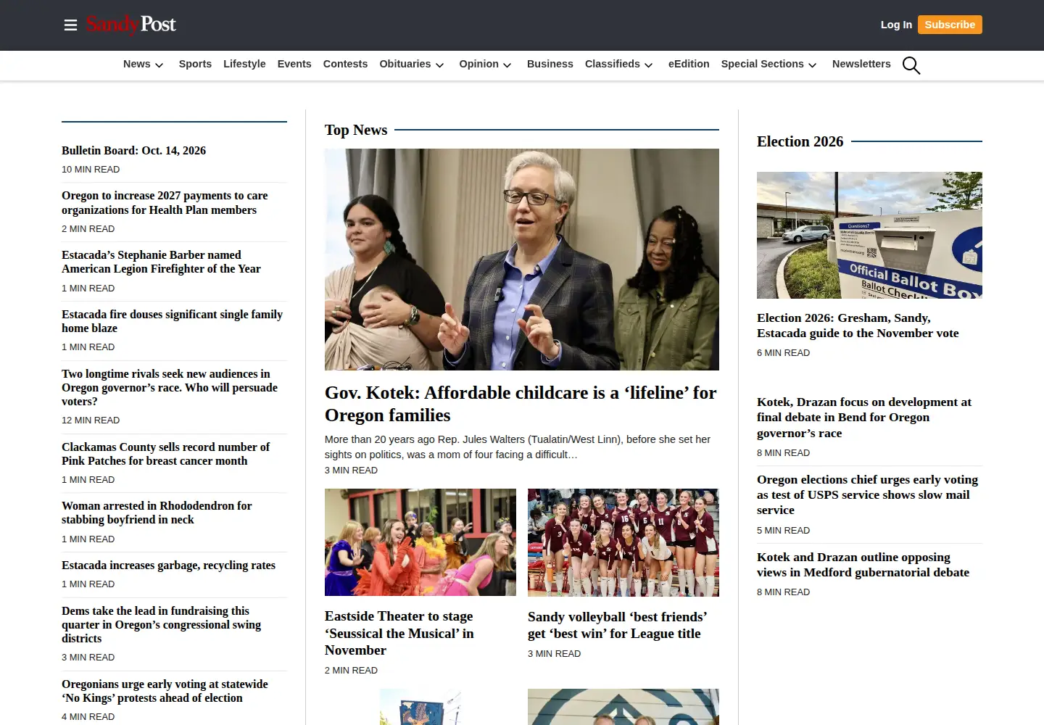Open Stephanie Barber Firefighter of the Year story
Viewport: 1044px width, 725px height.
[x=161, y=262]
